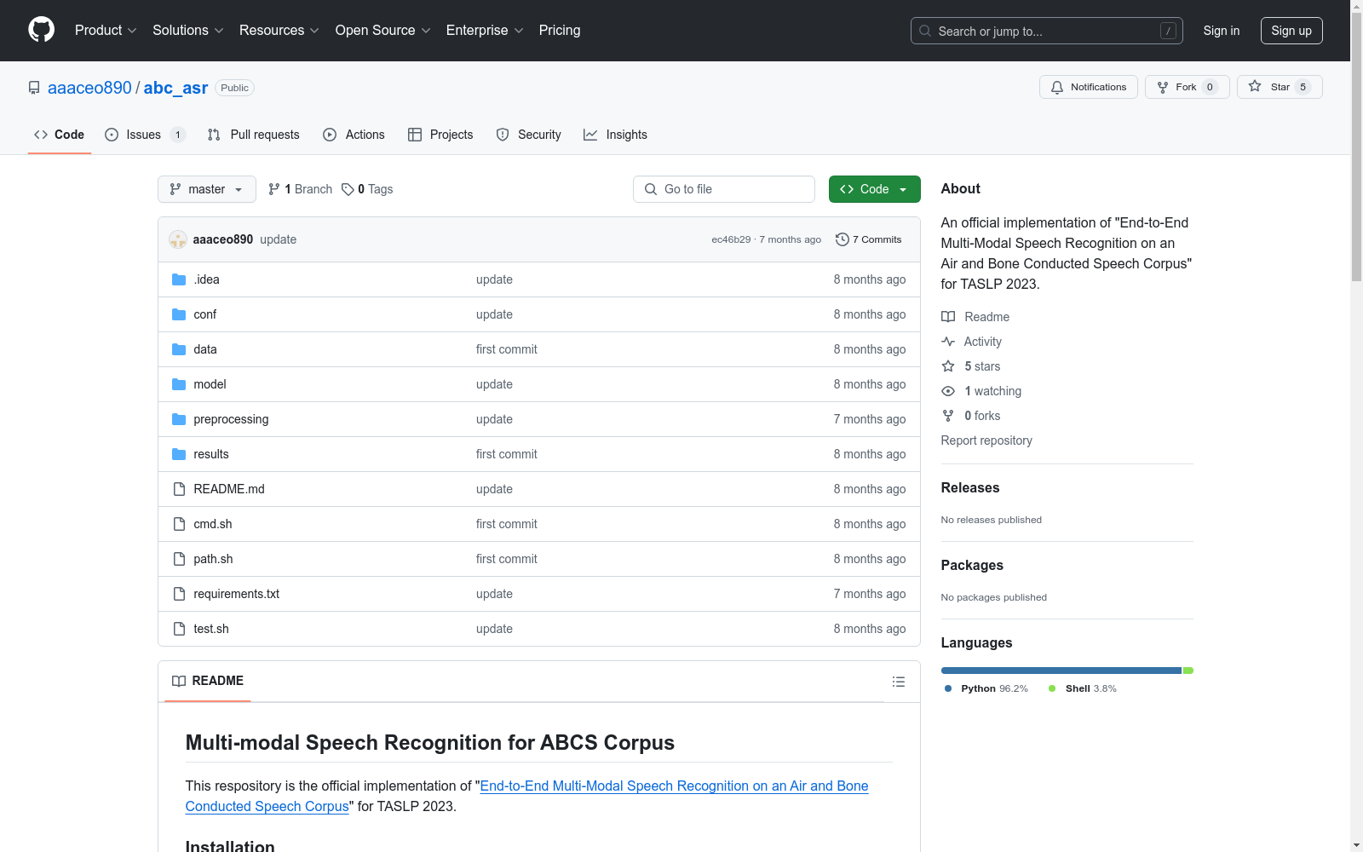Open the Projects tab
Viewport: 1363px width, 852px height.
point(440,135)
